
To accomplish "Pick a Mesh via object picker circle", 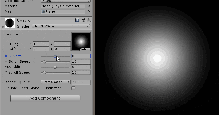I will pyautogui.click(x=89, y=11).
